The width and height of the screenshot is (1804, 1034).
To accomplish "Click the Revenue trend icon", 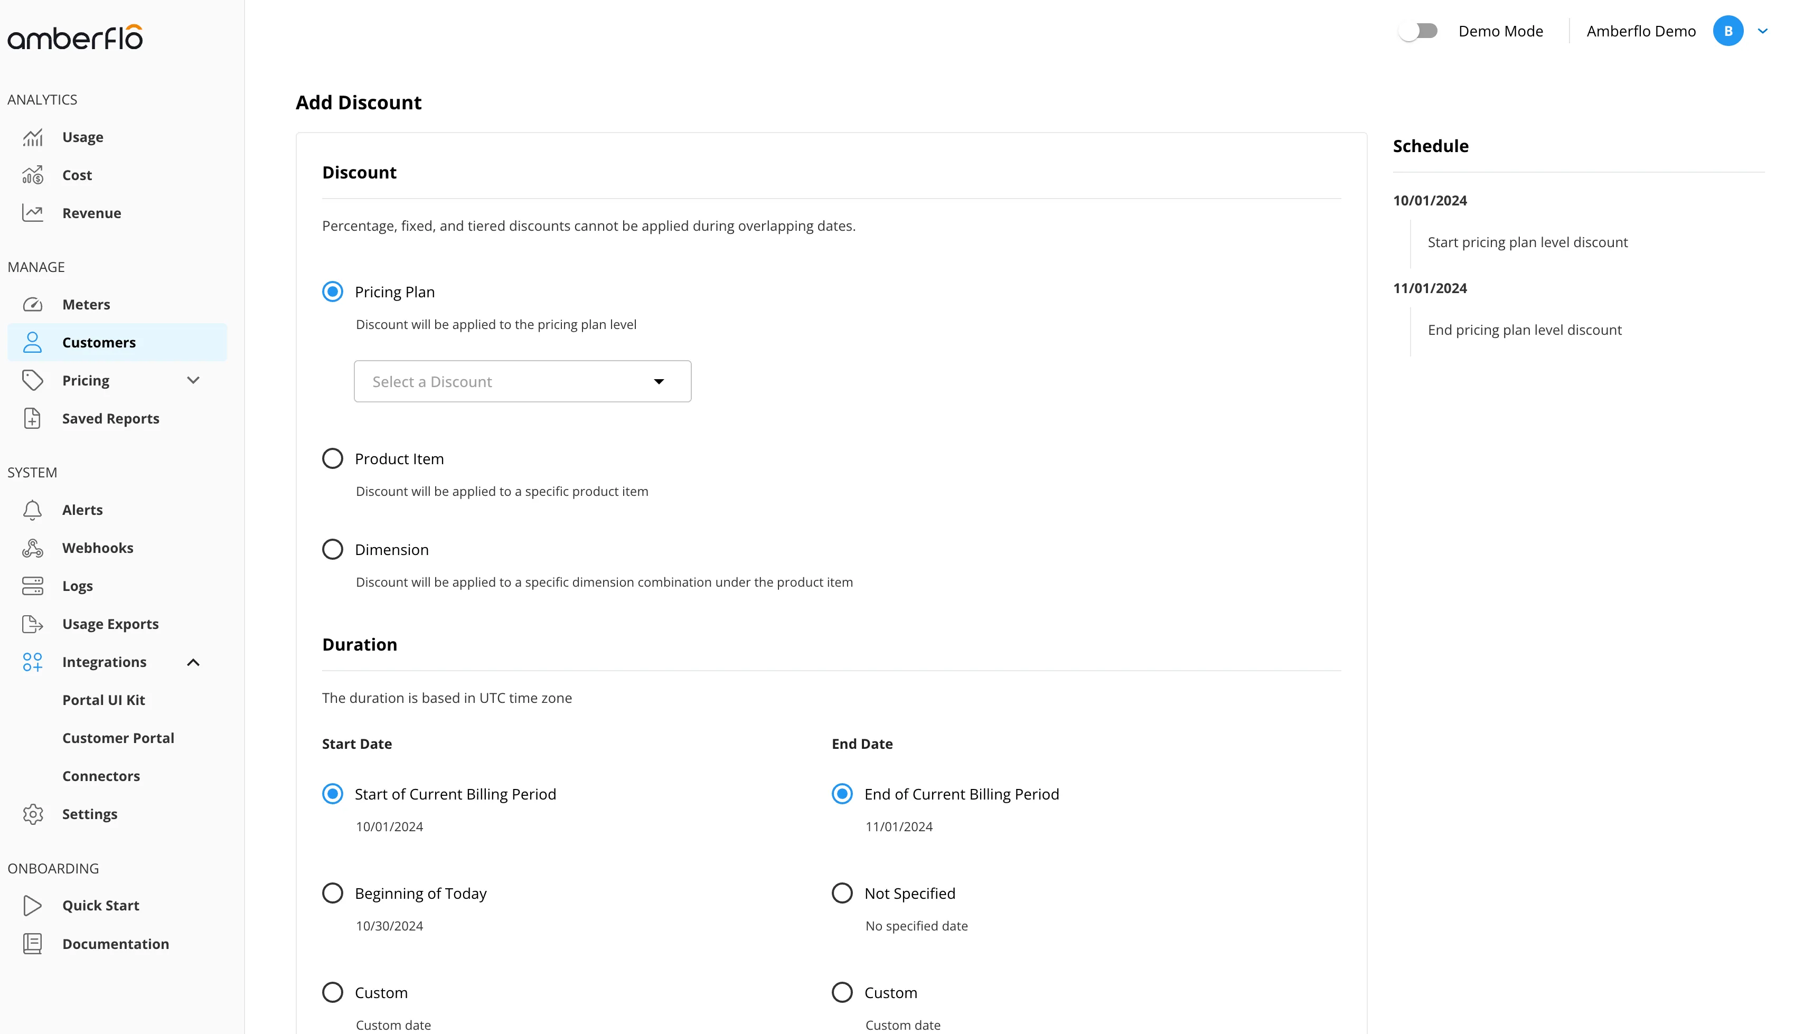I will (33, 213).
